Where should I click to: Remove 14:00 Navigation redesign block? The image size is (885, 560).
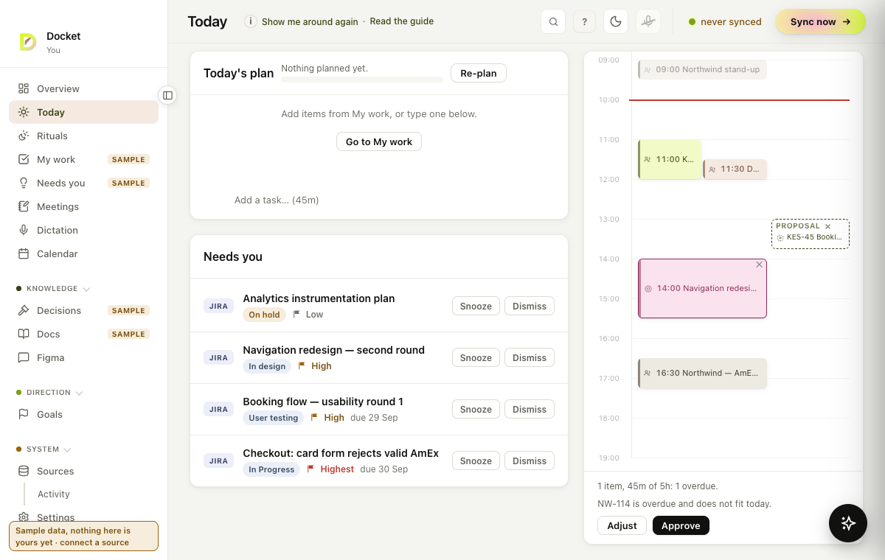(759, 265)
